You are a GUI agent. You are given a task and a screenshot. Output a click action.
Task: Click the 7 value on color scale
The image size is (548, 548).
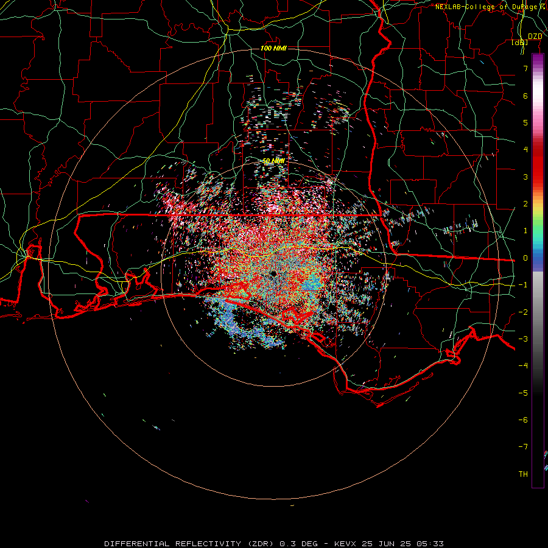point(525,68)
